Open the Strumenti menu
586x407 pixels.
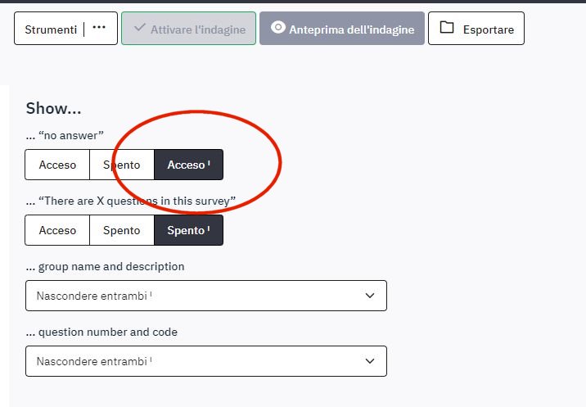point(50,29)
